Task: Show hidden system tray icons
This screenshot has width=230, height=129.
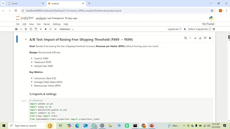Action: [x=184, y=126]
